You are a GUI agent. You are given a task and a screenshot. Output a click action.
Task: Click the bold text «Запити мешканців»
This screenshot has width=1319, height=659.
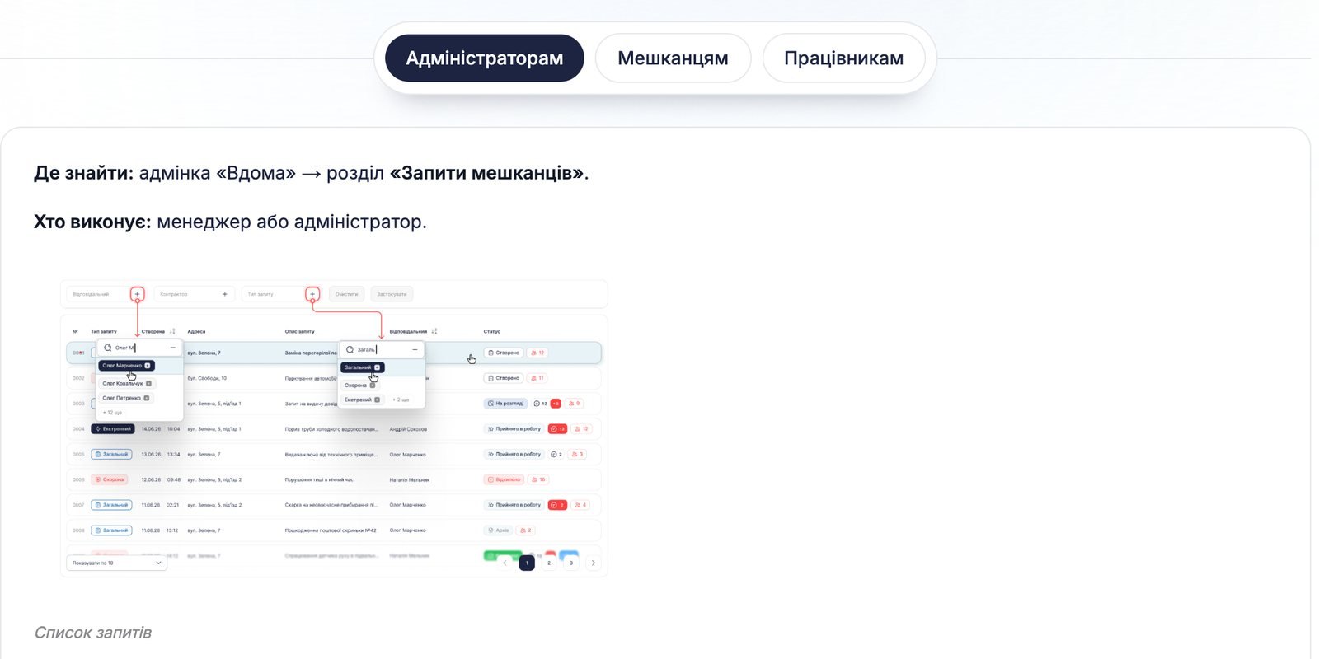(x=487, y=173)
